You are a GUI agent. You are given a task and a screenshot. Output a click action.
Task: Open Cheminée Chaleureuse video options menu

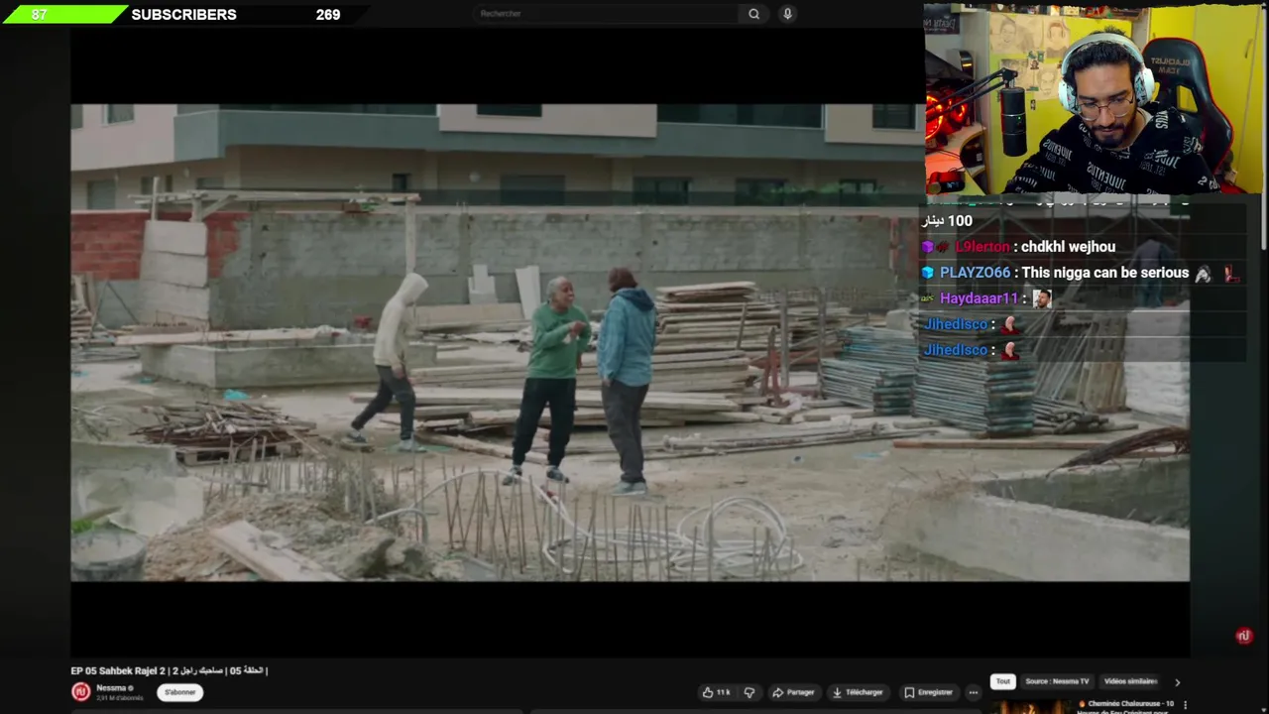pyautogui.click(x=1185, y=705)
